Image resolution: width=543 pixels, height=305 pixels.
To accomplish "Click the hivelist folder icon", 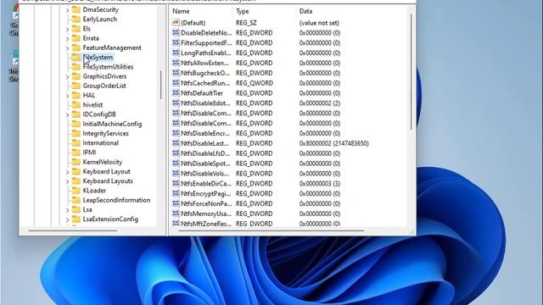I will point(76,105).
